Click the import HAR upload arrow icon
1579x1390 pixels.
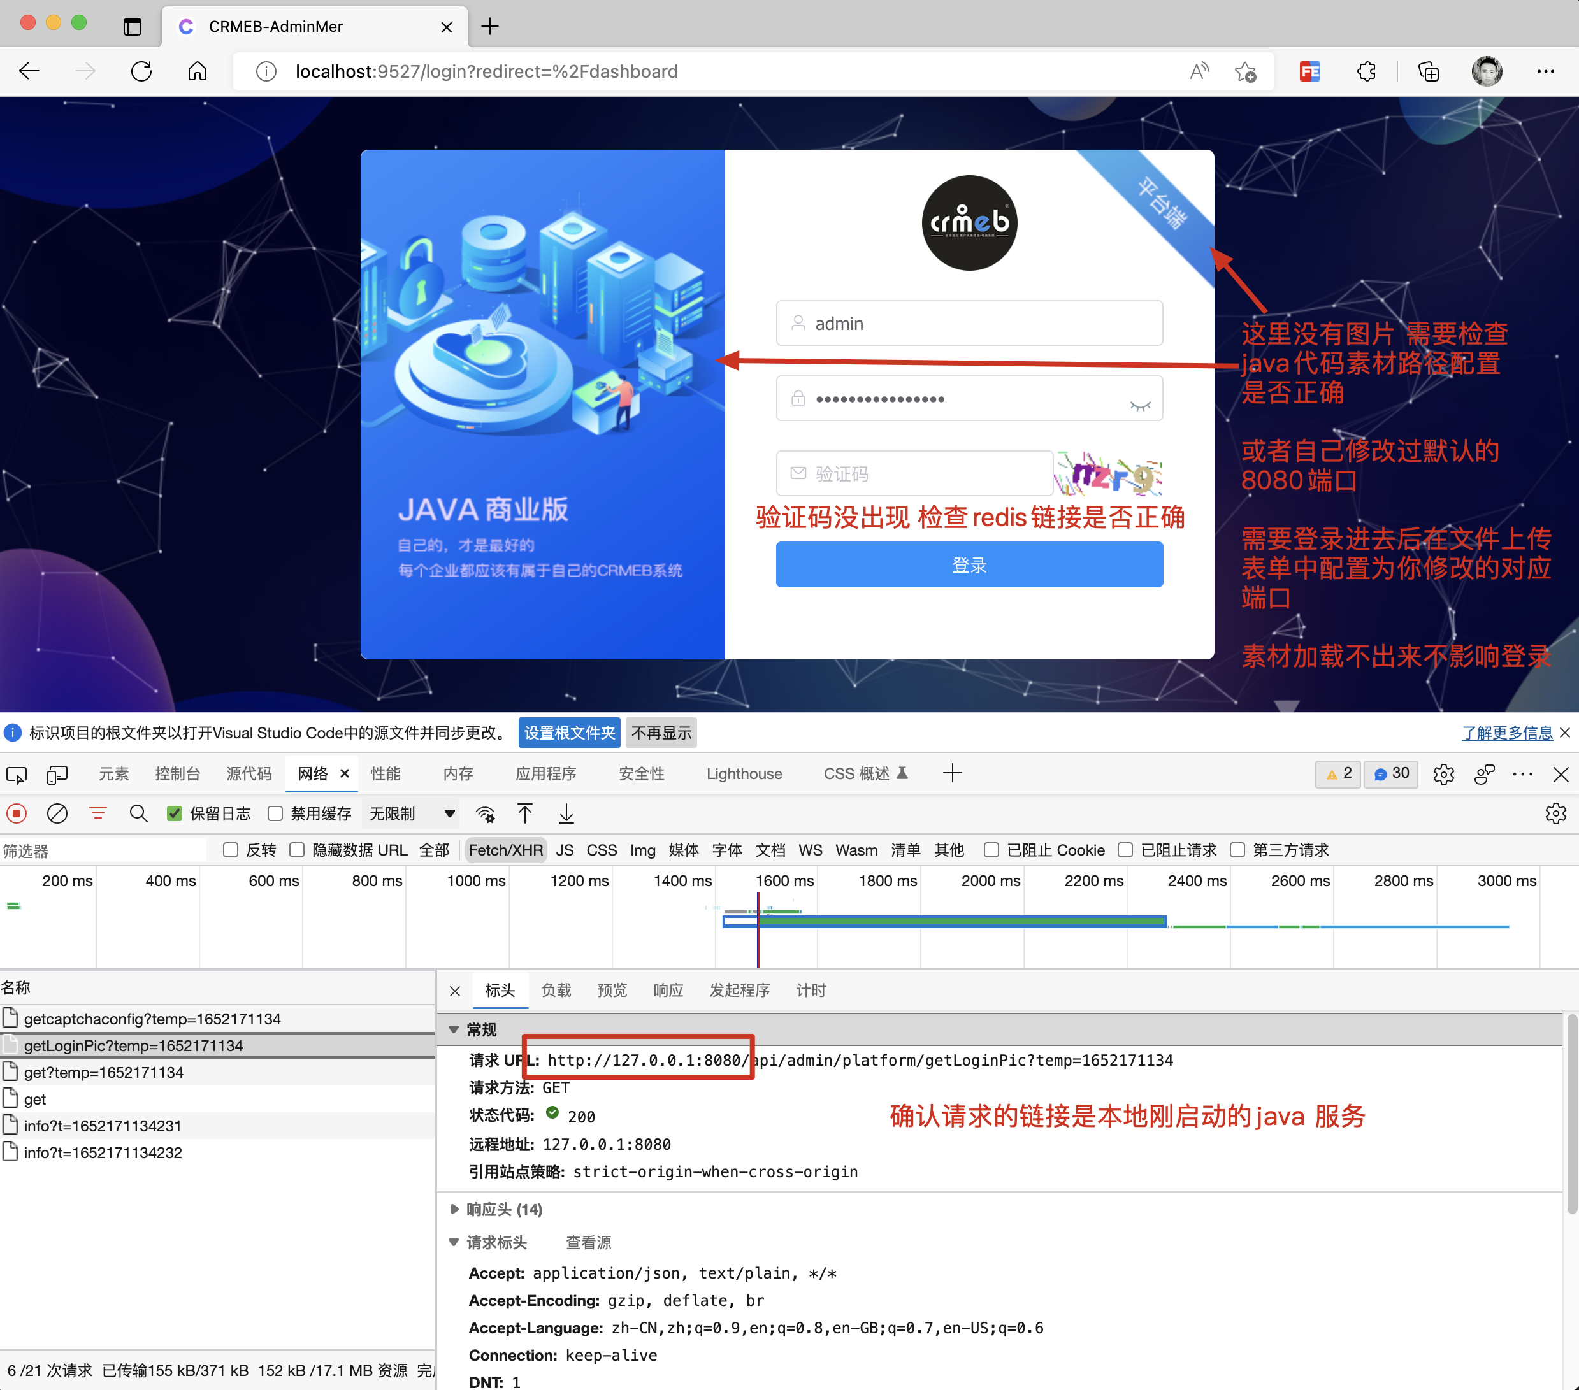pos(525,814)
